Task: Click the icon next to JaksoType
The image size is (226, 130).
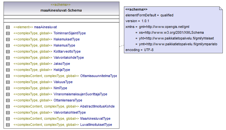Action: (x=8, y=64)
